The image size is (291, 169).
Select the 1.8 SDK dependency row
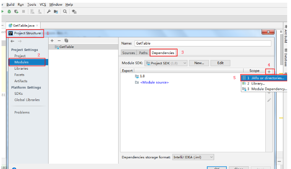pos(193,76)
